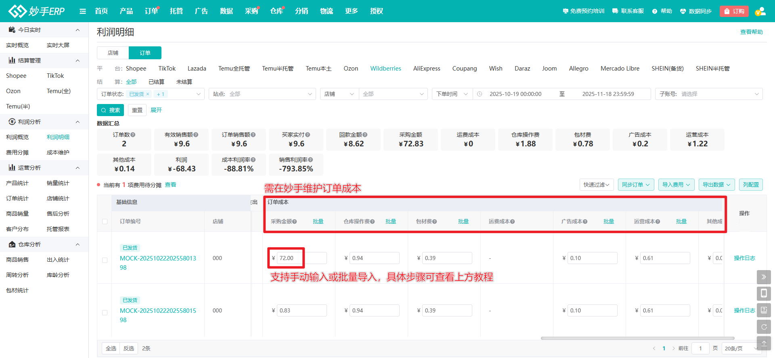The image size is (775, 358).
Task: Select the checkbox for order MOCK-2025102220255801598
Action: click(x=105, y=312)
